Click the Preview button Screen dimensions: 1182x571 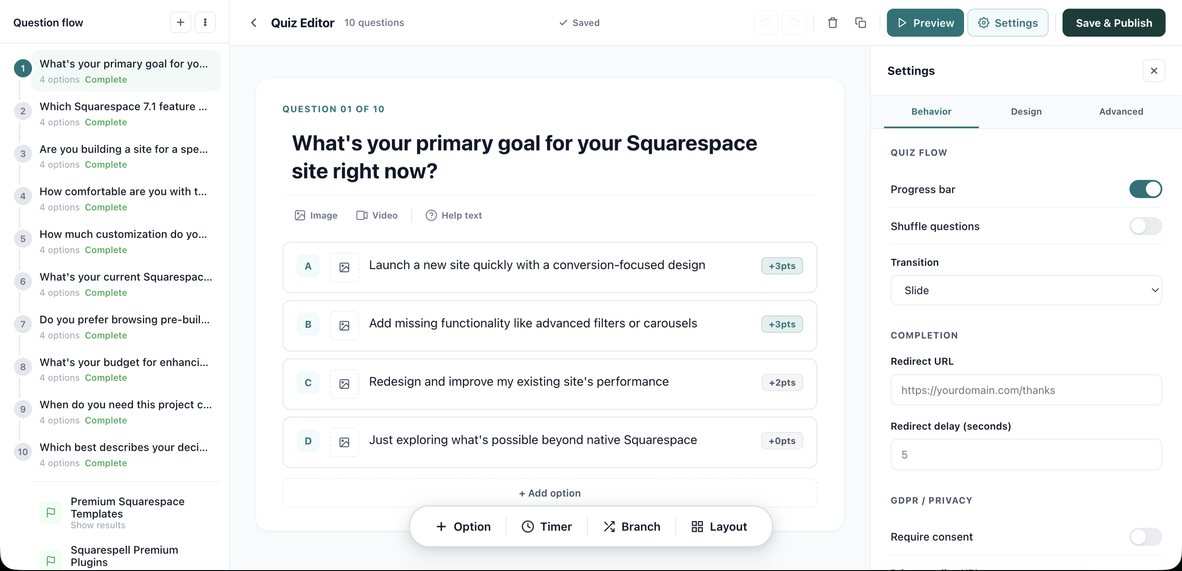925,23
